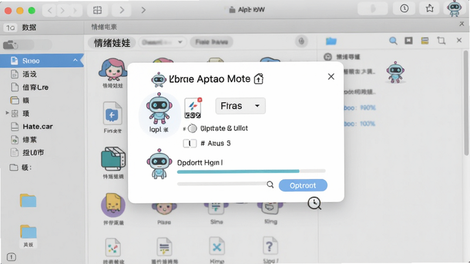Open the upper blue folder in the sidebar
Screen dimensions: 470x264
click(x=28, y=200)
